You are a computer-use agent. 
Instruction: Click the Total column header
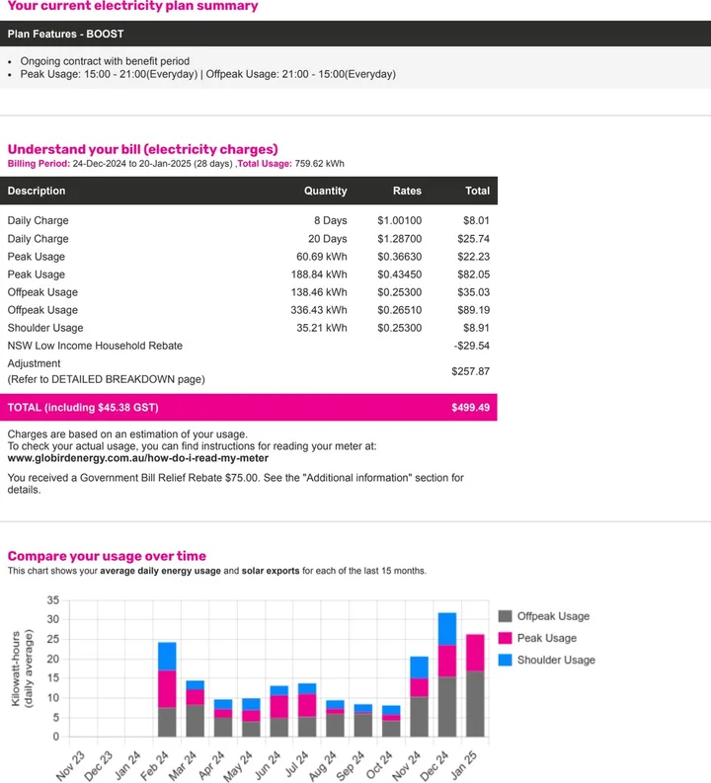(x=477, y=191)
